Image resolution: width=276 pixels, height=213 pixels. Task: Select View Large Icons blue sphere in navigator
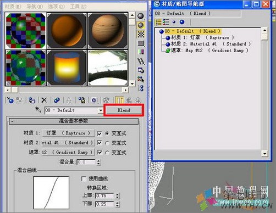(182, 22)
